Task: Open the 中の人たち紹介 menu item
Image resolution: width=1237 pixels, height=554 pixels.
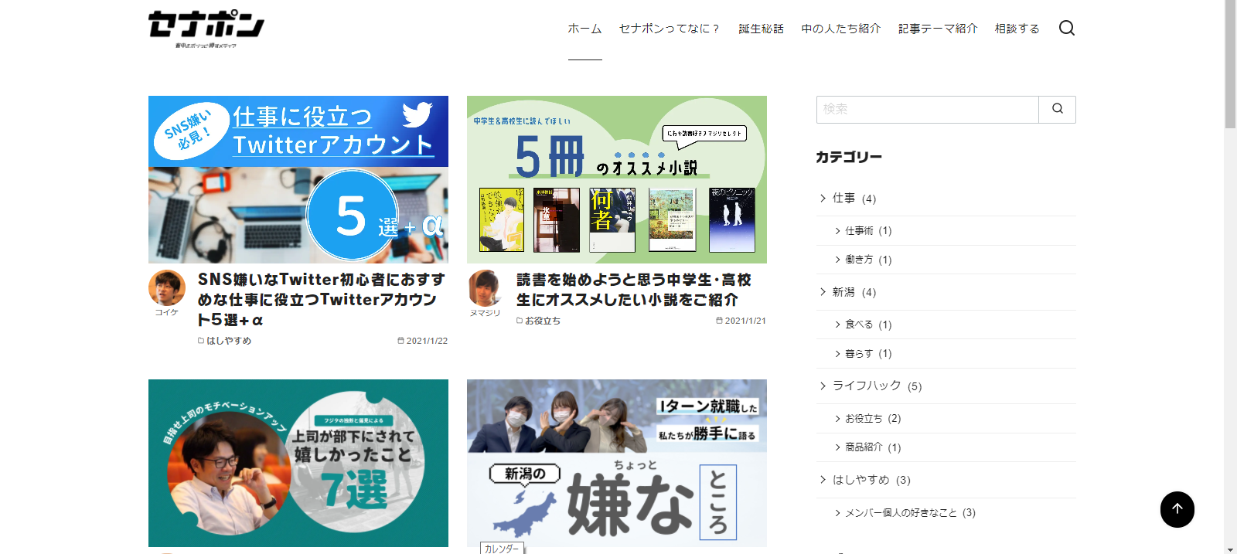Action: coord(841,29)
